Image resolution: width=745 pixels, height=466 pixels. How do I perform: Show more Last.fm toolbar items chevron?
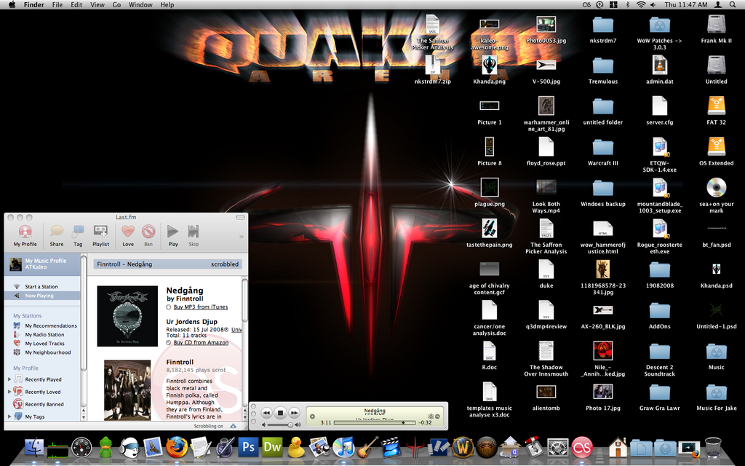click(242, 237)
